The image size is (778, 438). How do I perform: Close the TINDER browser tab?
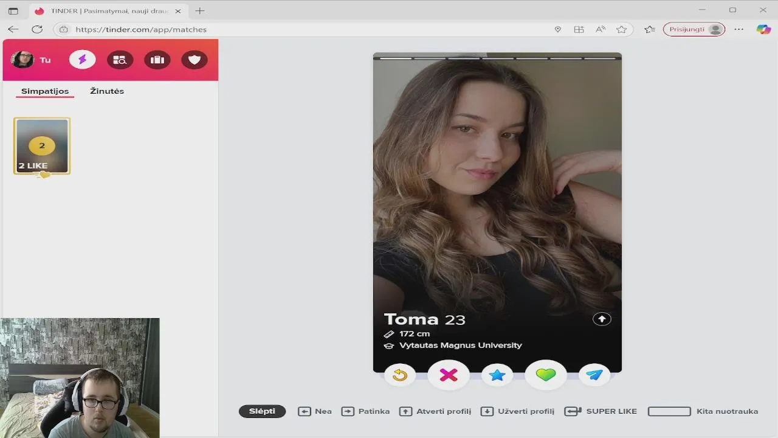(179, 11)
